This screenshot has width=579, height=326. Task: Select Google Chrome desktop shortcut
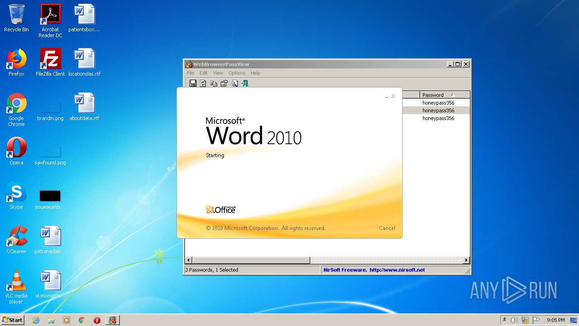tap(16, 110)
